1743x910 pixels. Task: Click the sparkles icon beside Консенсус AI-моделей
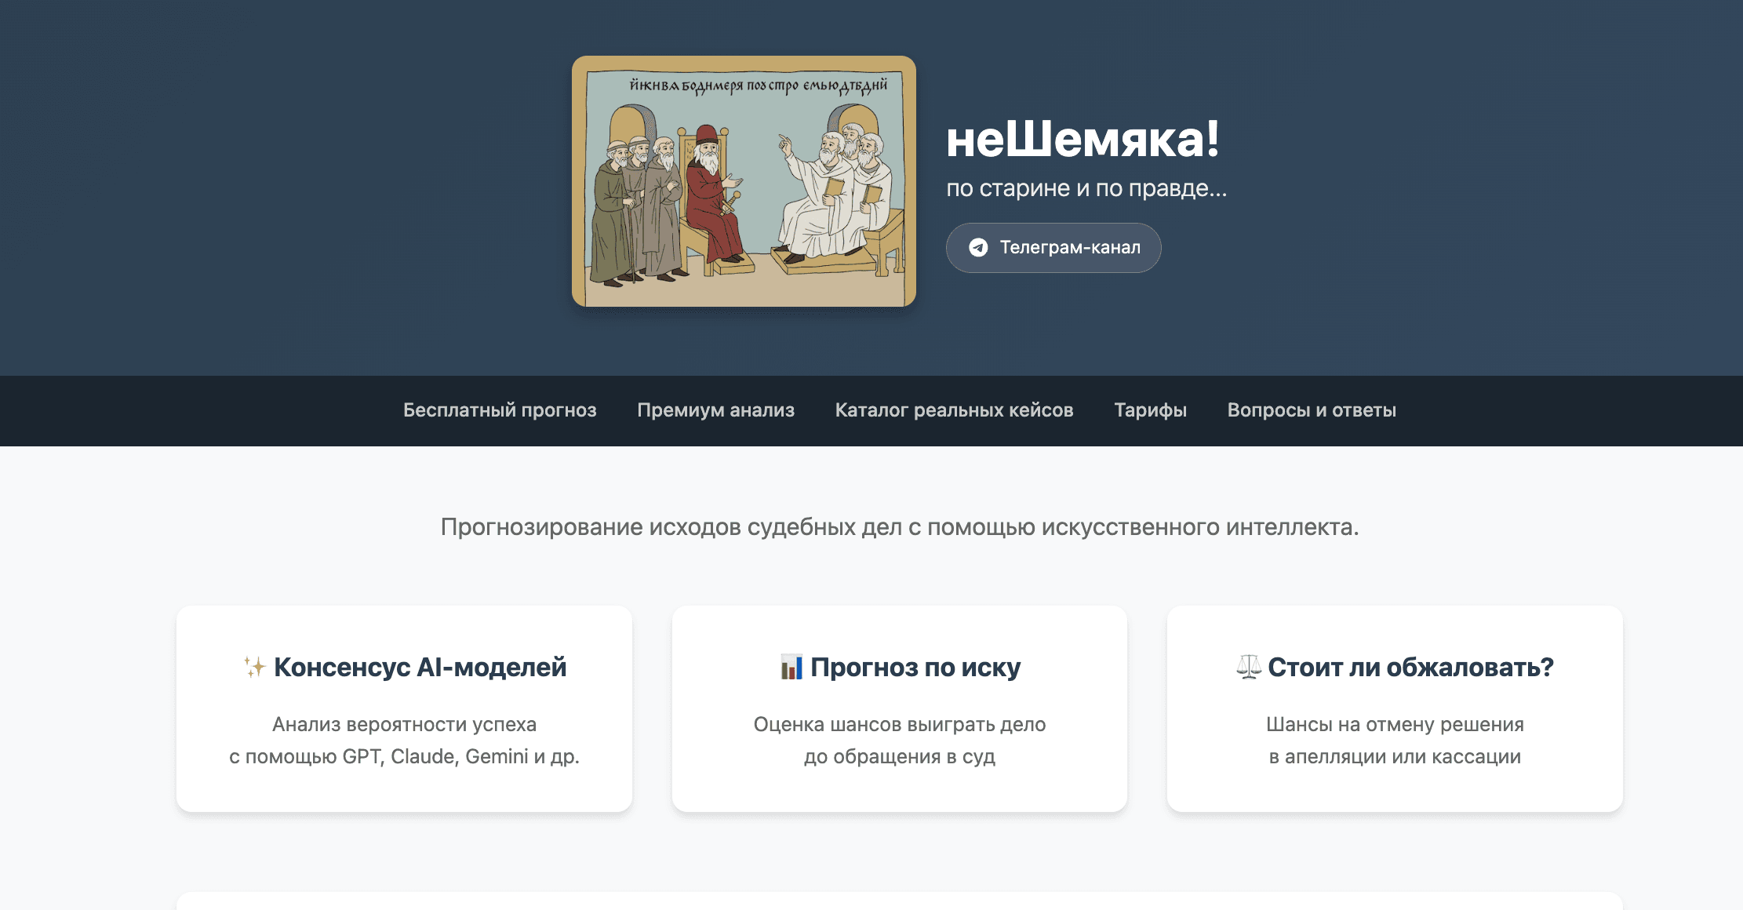pos(254,667)
